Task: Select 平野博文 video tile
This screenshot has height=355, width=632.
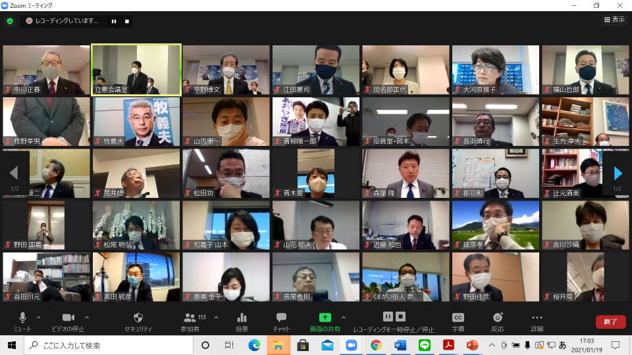Action: point(226,70)
